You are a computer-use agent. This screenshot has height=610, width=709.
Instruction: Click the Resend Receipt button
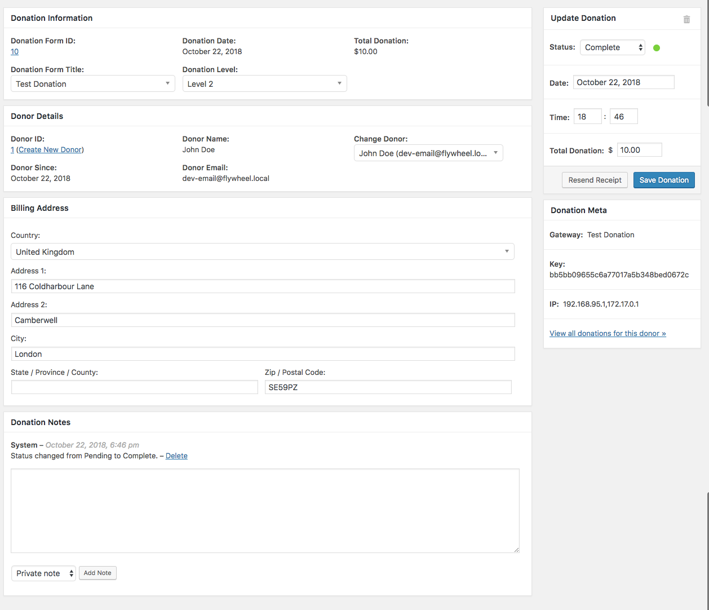pyautogui.click(x=595, y=180)
